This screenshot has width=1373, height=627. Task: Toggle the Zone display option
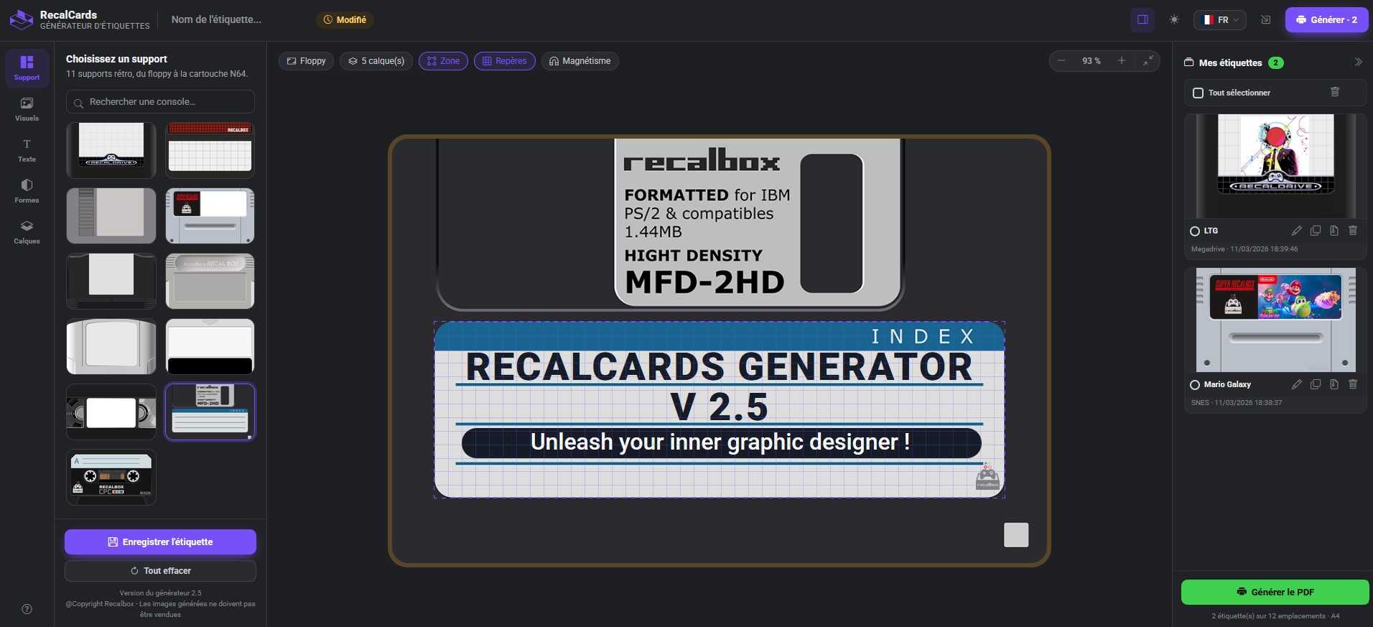point(443,61)
